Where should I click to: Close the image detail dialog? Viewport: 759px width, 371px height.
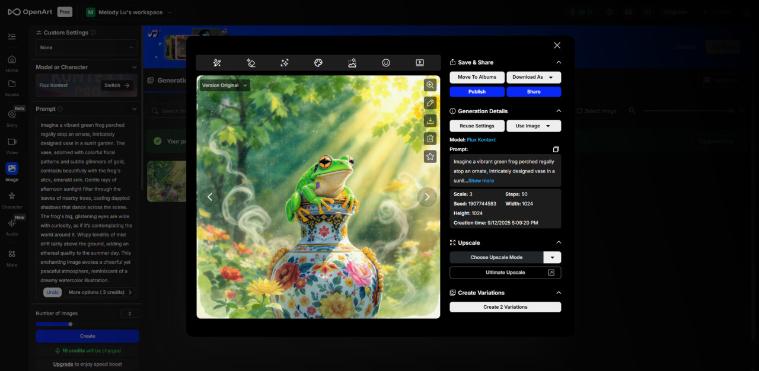557,46
